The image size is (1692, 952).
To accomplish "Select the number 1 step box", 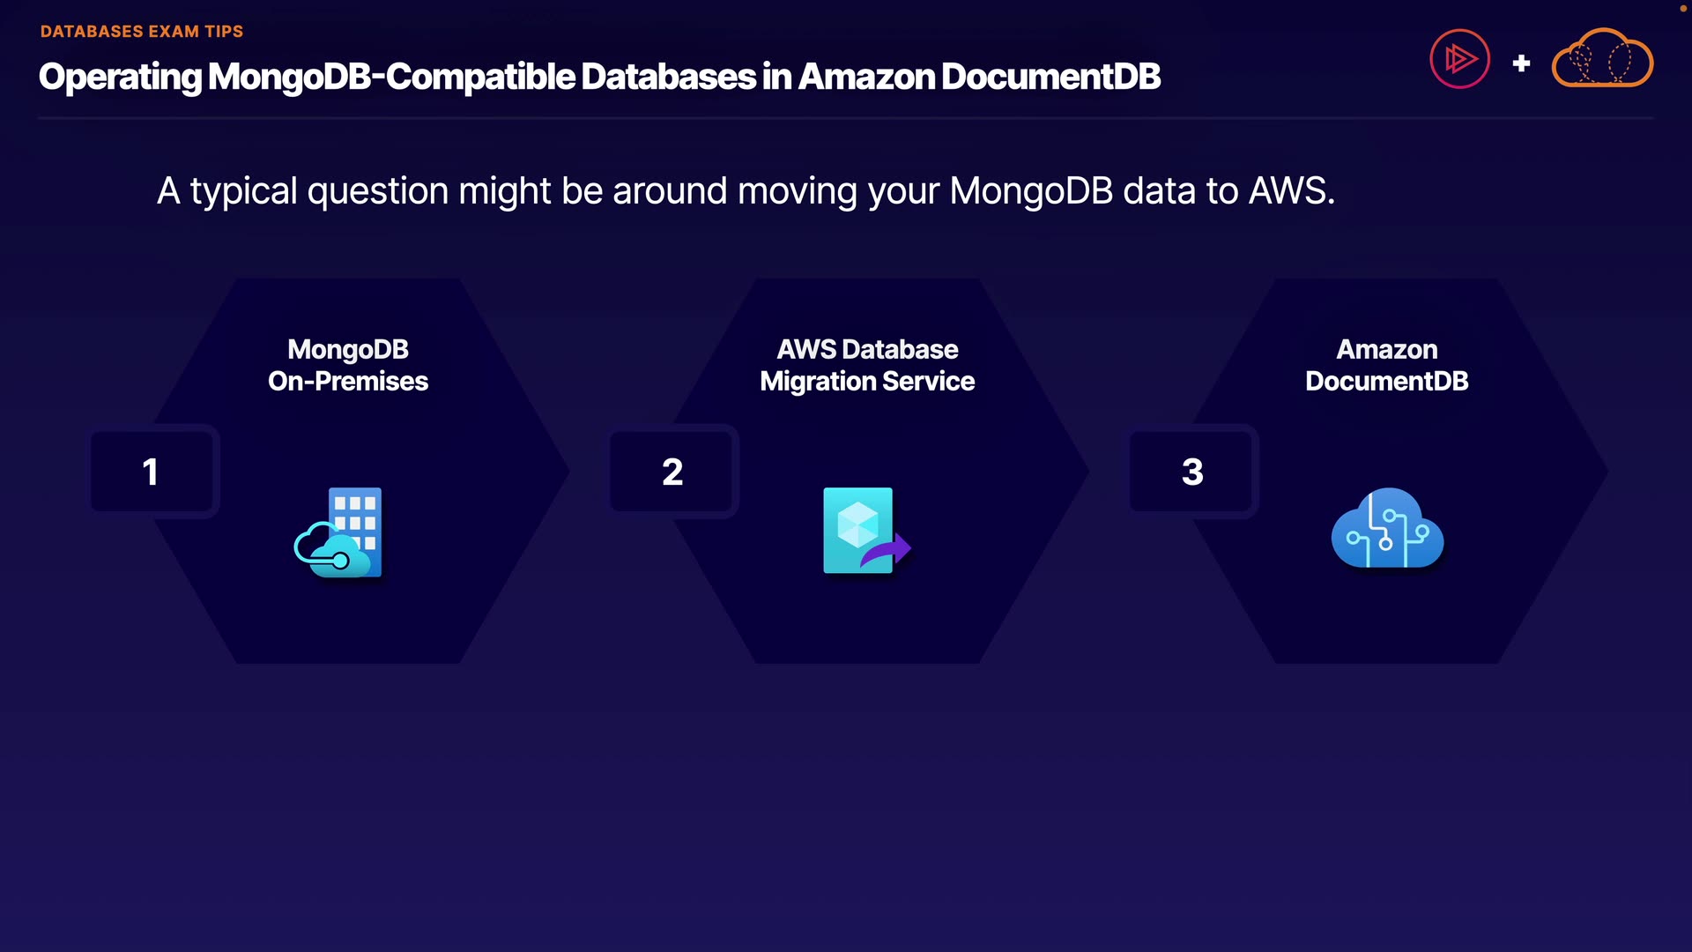I will pos(152,472).
